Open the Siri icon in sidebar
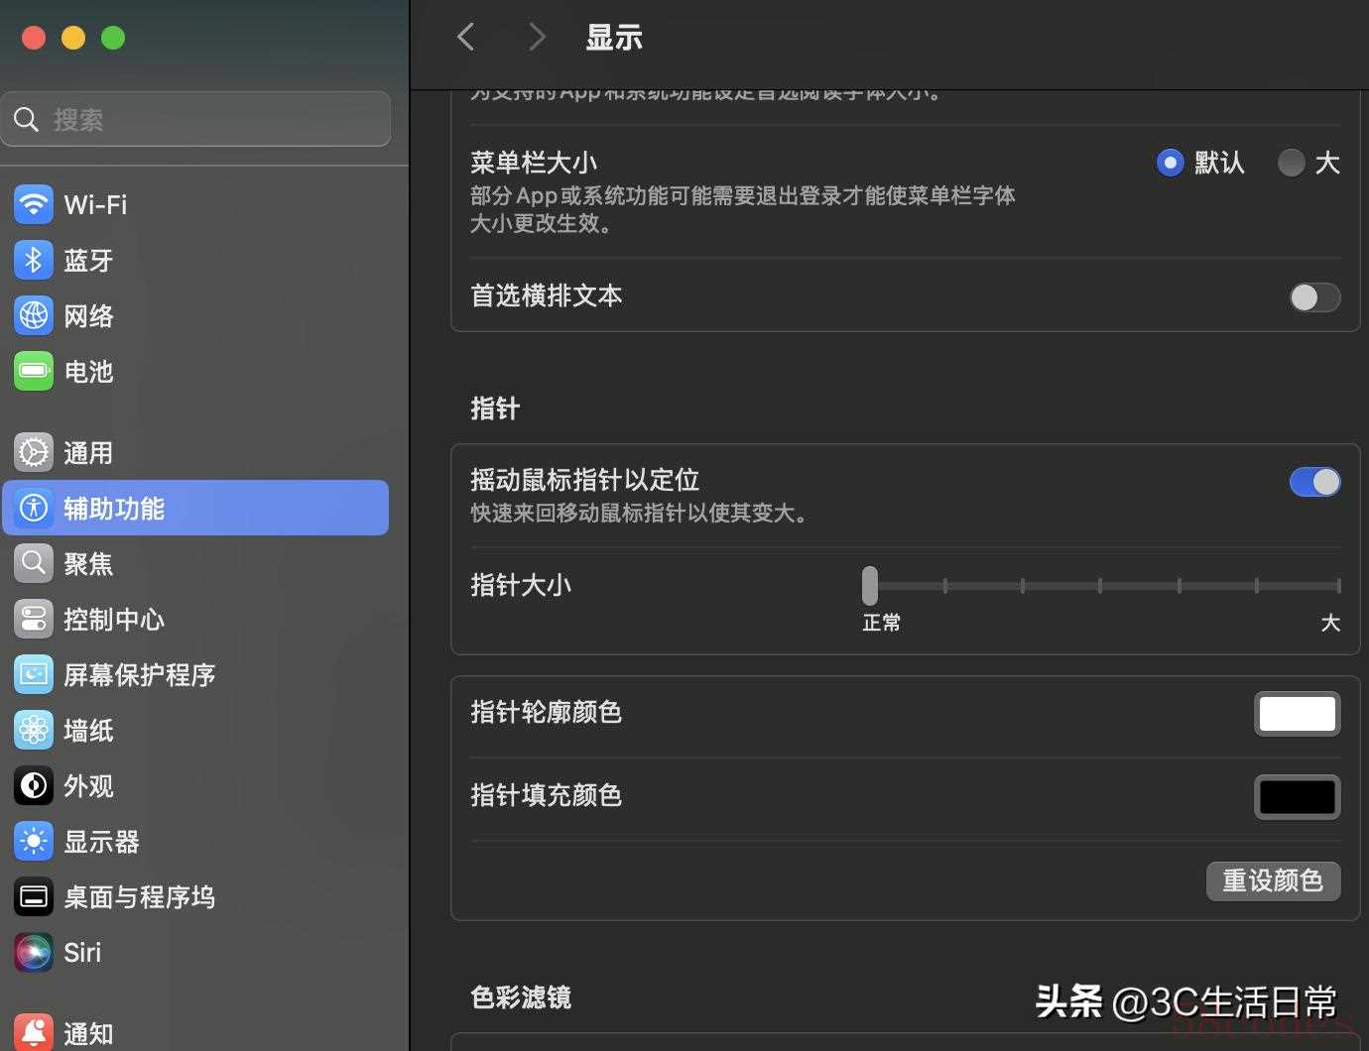The image size is (1369, 1051). pyautogui.click(x=34, y=952)
